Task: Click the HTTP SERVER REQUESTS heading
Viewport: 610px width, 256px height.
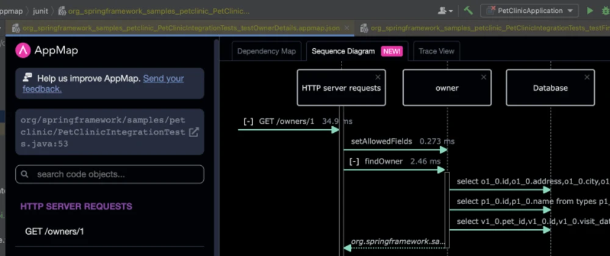Action: pyautogui.click(x=76, y=206)
